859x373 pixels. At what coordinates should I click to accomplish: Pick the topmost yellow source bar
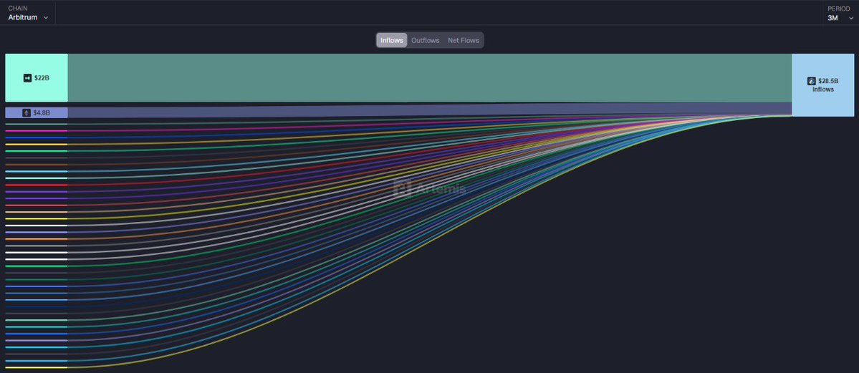(x=36, y=145)
